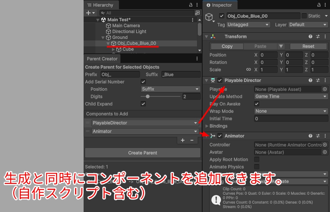Open the Paste options dropdown arrow
330x212 pixels.
[281, 46]
